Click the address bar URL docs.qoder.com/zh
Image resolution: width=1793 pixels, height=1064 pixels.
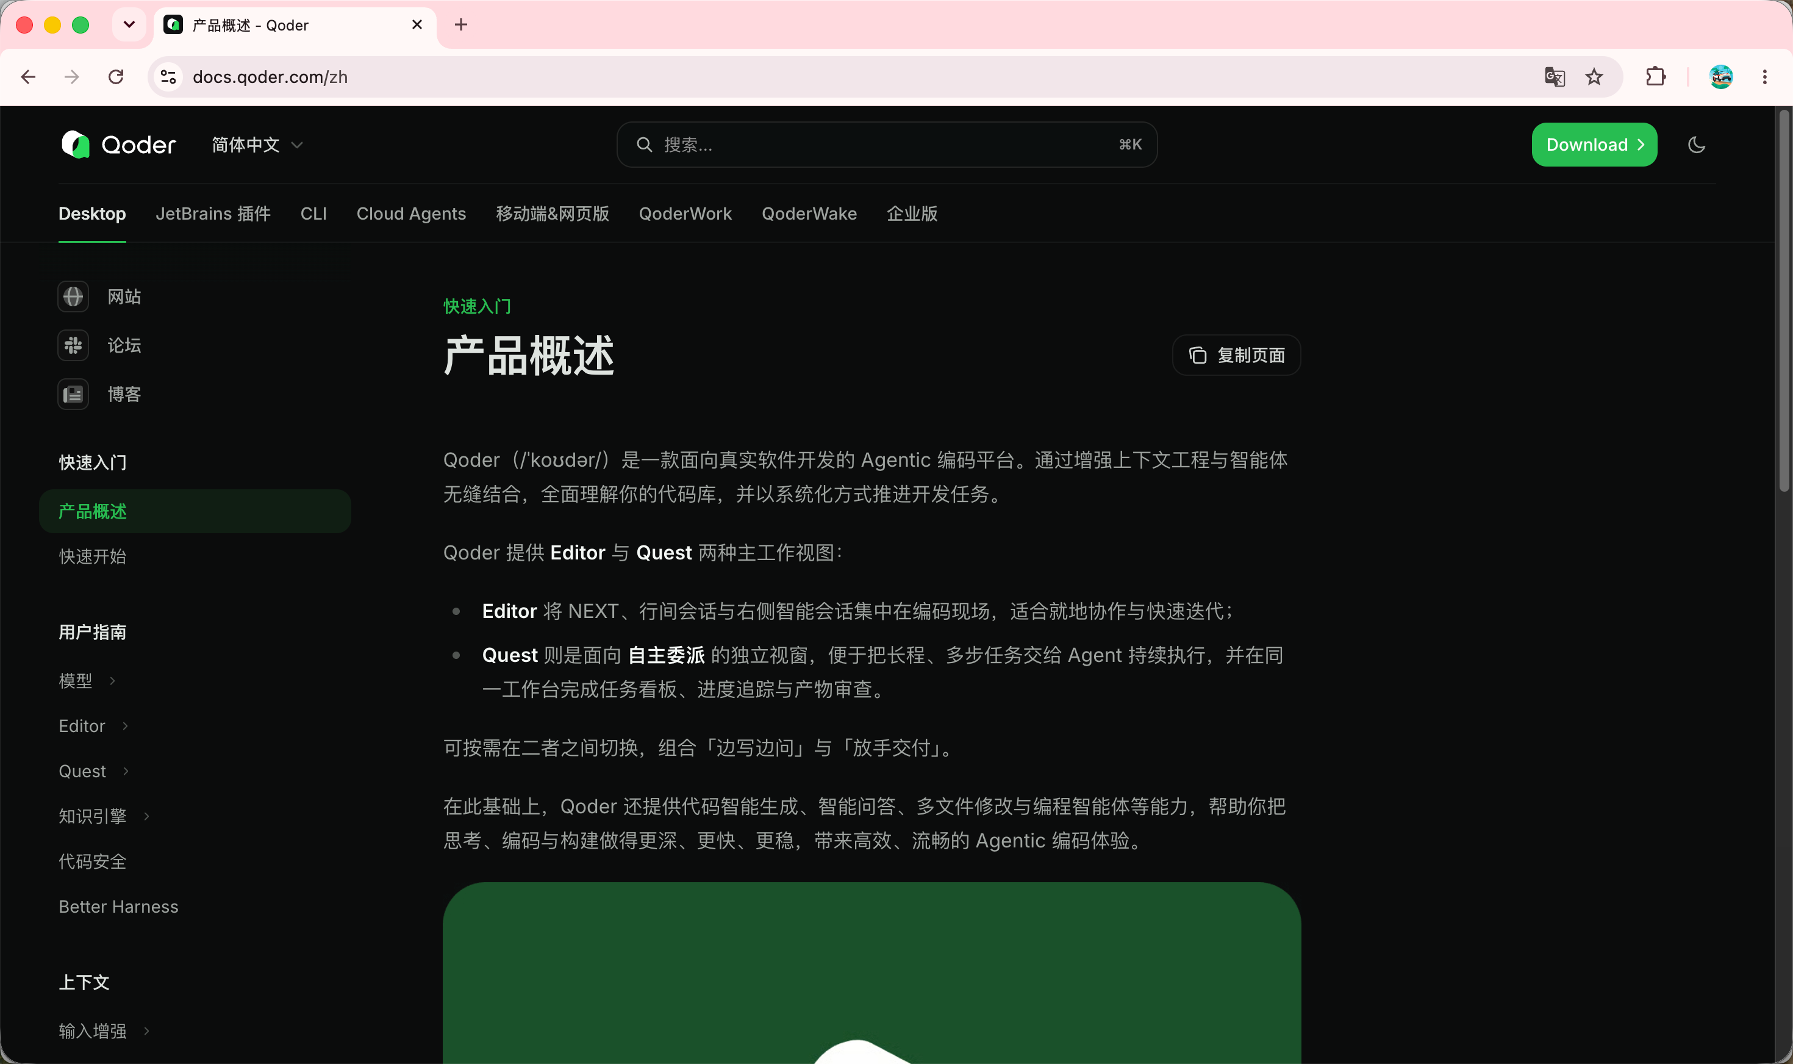click(270, 77)
